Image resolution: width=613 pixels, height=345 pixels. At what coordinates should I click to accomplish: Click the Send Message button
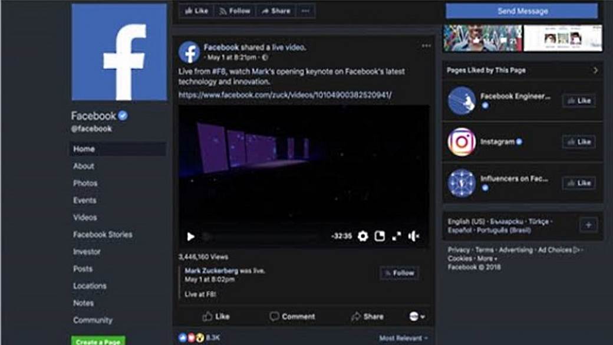[522, 11]
